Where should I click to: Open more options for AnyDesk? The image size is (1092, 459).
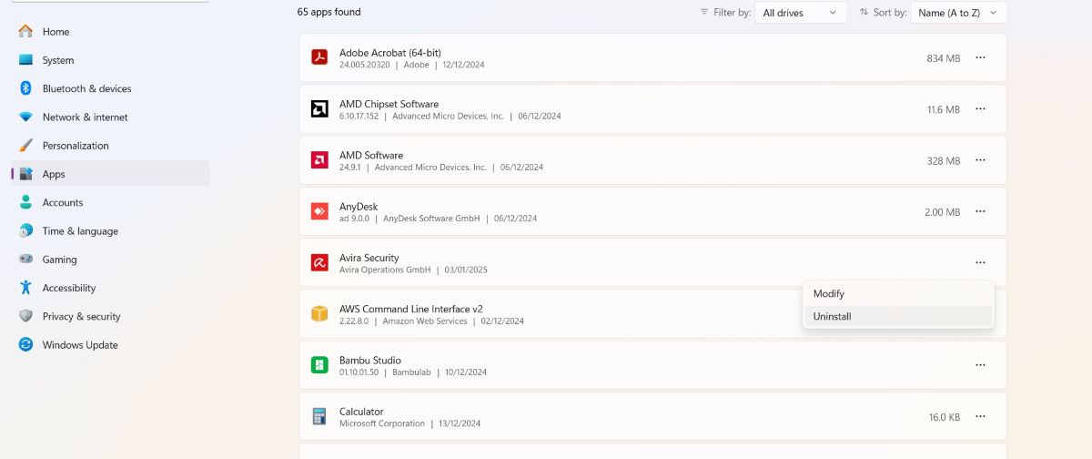pos(980,211)
